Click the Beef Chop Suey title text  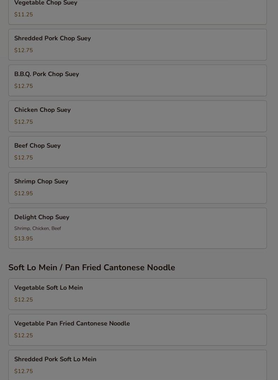[37, 146]
